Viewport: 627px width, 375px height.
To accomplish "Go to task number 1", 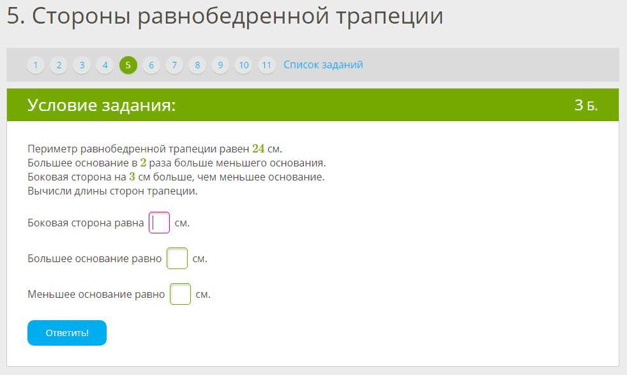I will (36, 65).
